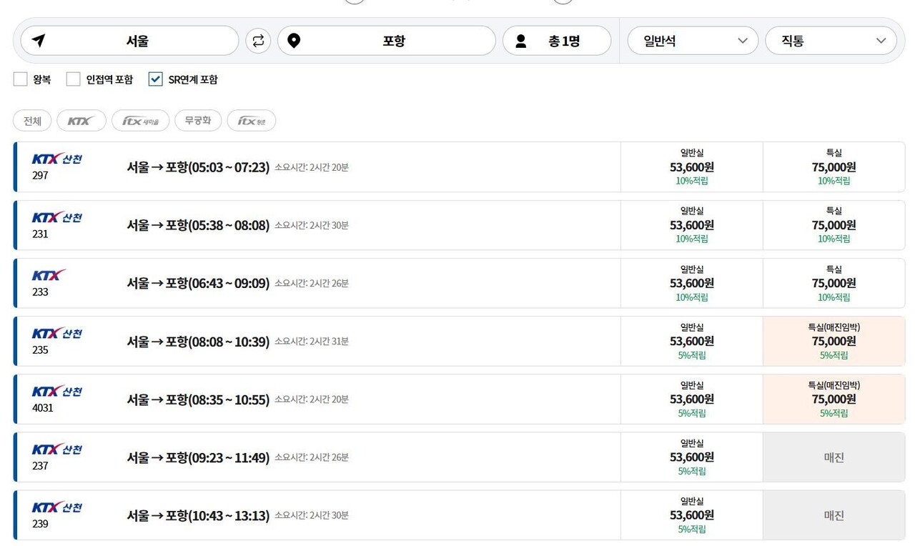Select 특실 fare for train 231
This screenshot has width=915, height=546.
834,224
